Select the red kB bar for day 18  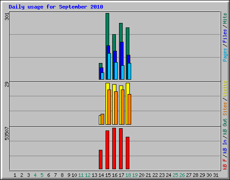(x=128, y=153)
